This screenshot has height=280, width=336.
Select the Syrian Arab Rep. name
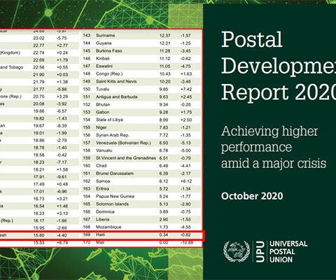coord(113,135)
